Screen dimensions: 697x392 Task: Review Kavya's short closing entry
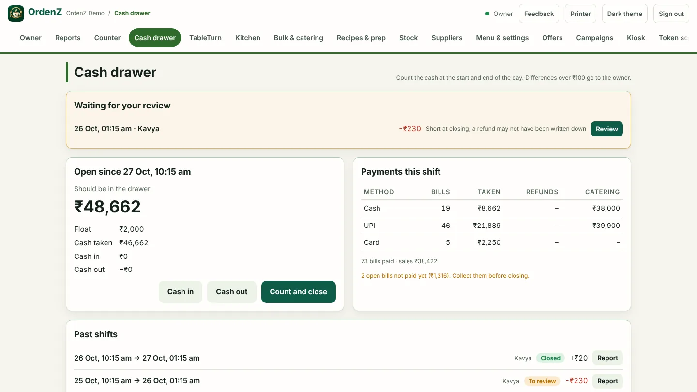[x=607, y=129]
